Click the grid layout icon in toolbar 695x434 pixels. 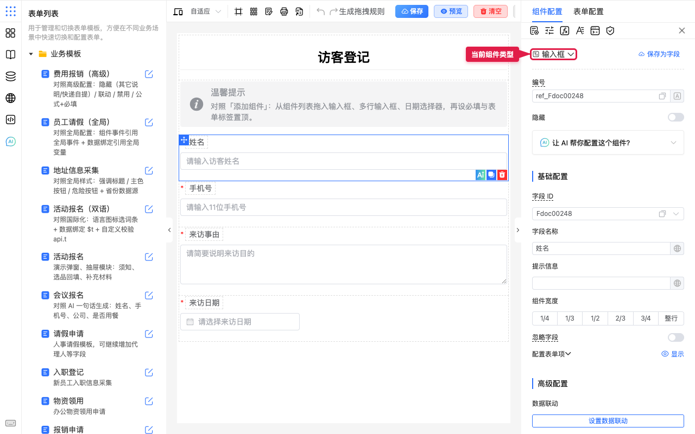coord(254,11)
